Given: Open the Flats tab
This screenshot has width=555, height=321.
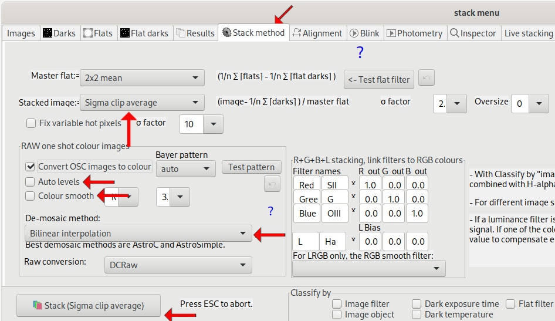Looking at the screenshot, I should [x=97, y=33].
